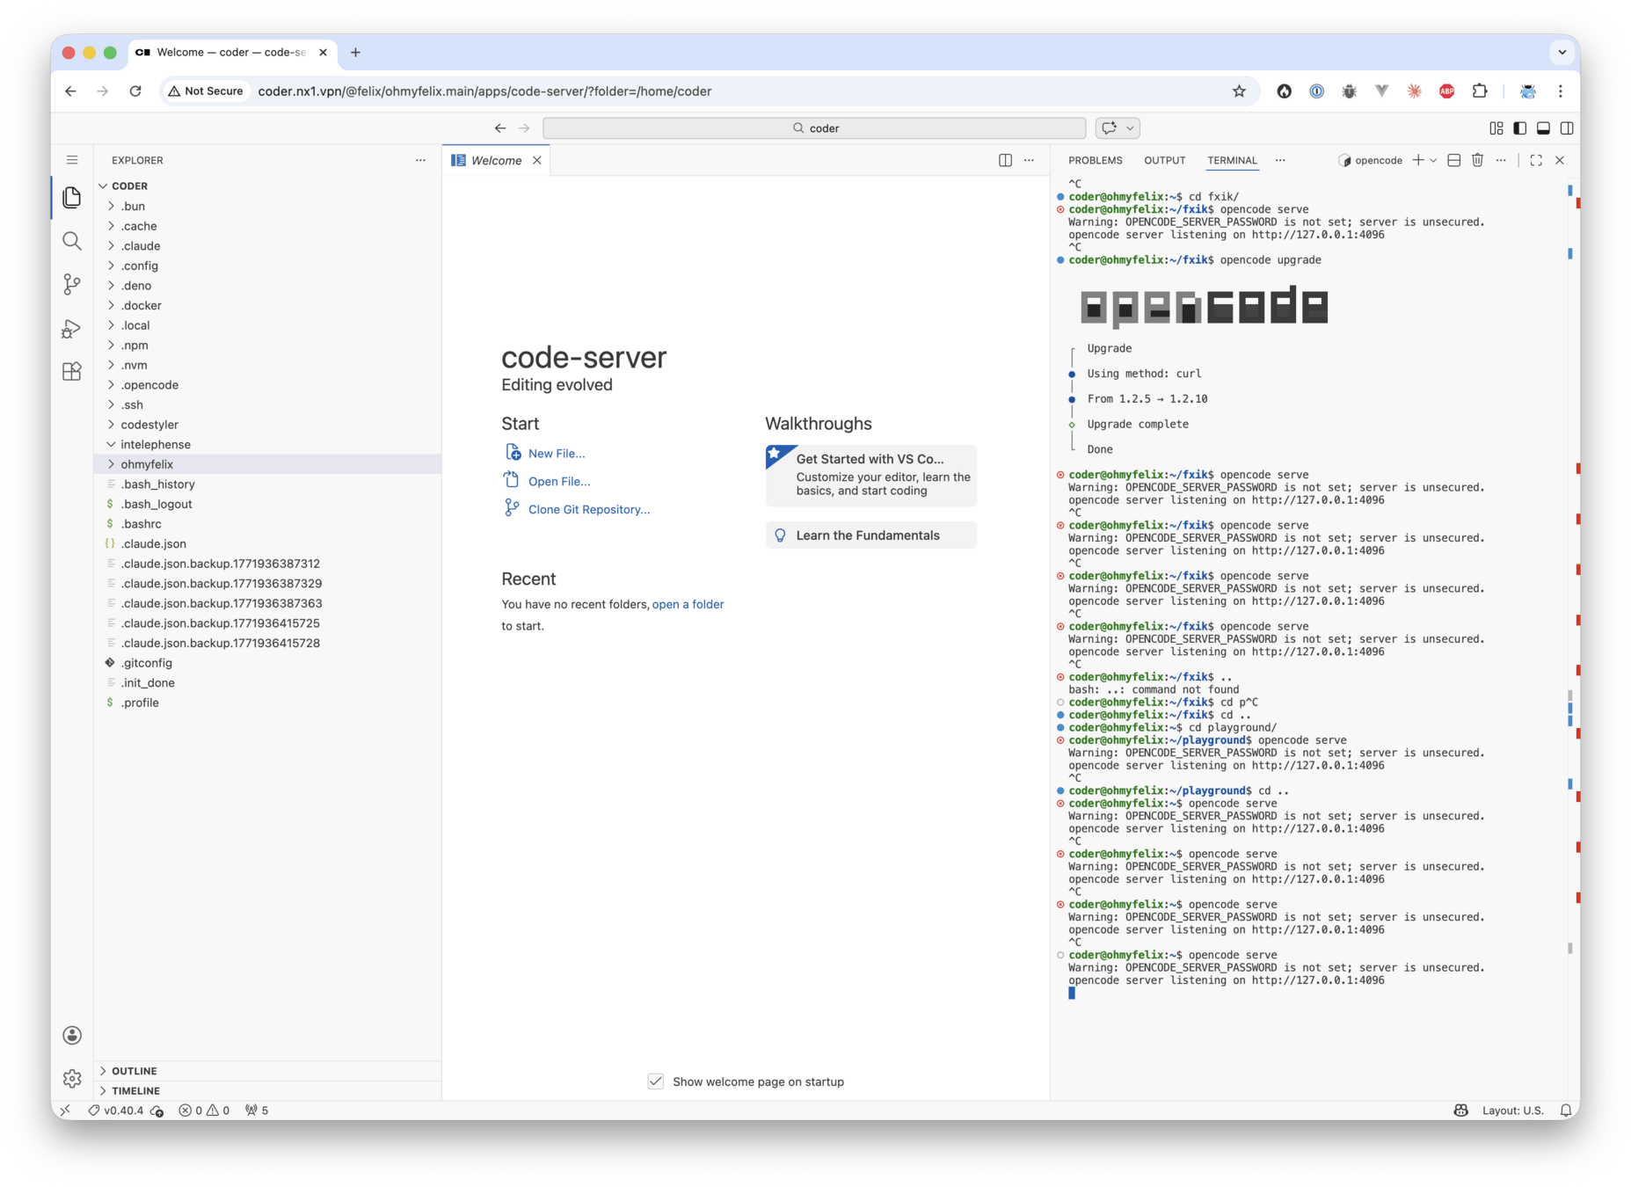This screenshot has height=1187, width=1631.
Task: Expand the .claude folder
Action: [267, 246]
